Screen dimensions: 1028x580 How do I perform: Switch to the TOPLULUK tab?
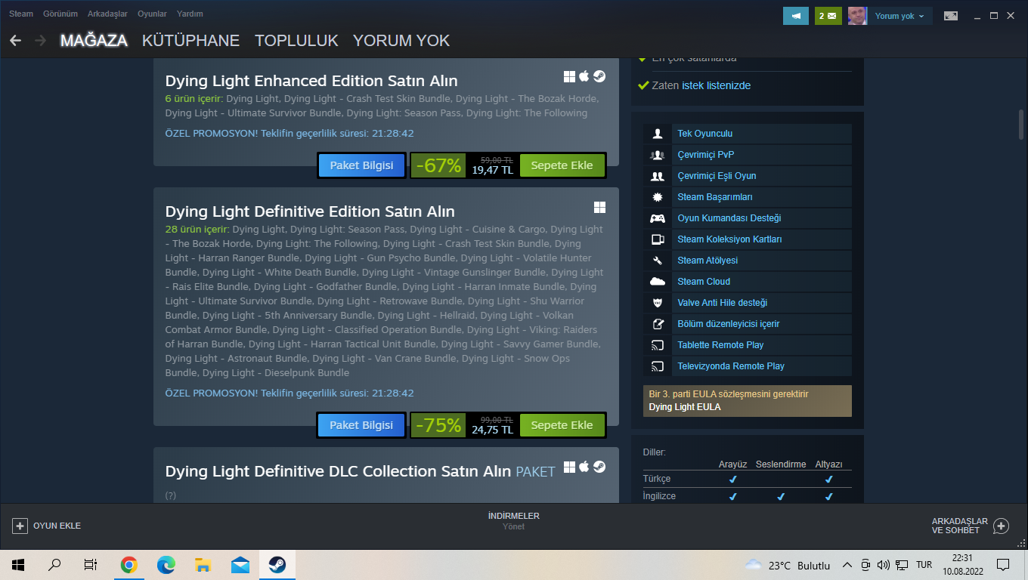tap(296, 41)
